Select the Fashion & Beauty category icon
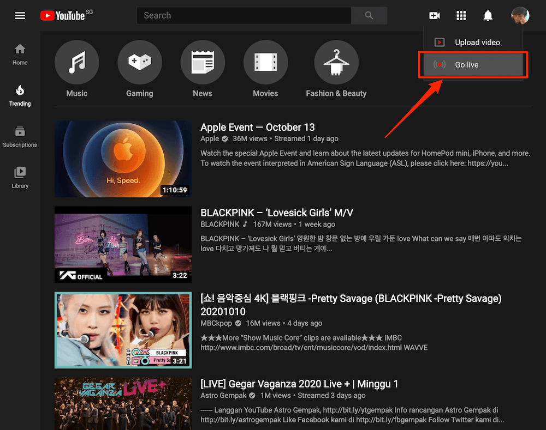 click(x=336, y=62)
